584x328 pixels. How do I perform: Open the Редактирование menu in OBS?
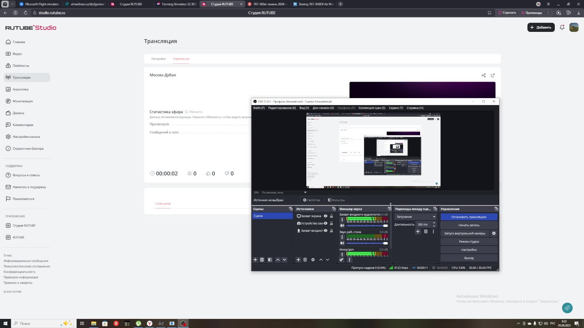point(282,108)
